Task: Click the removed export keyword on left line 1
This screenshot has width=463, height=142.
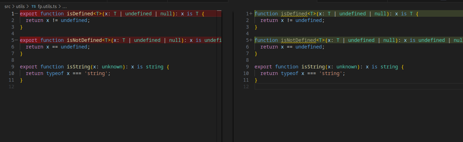Action: tap(29, 14)
